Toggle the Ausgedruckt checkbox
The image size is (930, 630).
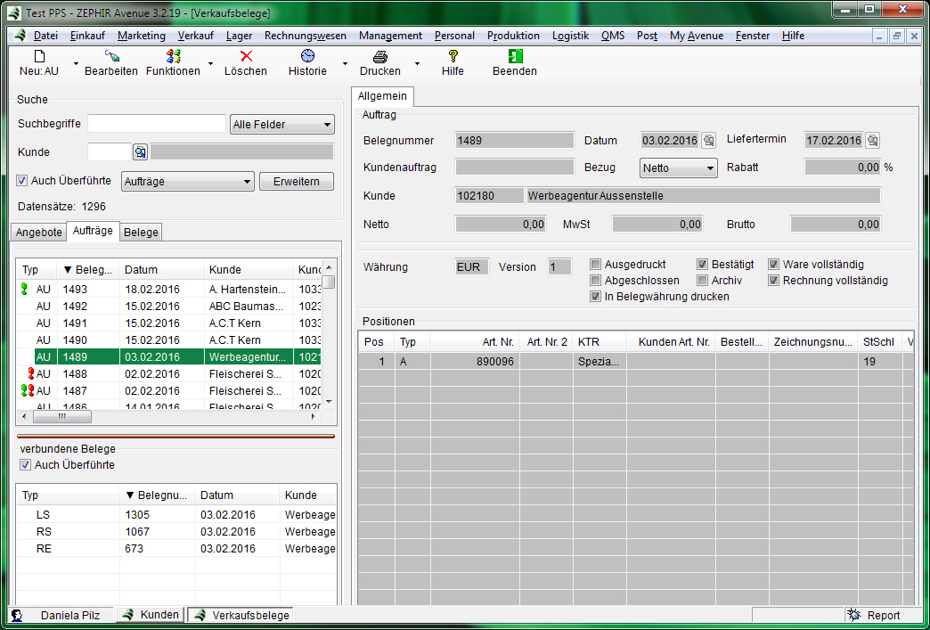596,265
